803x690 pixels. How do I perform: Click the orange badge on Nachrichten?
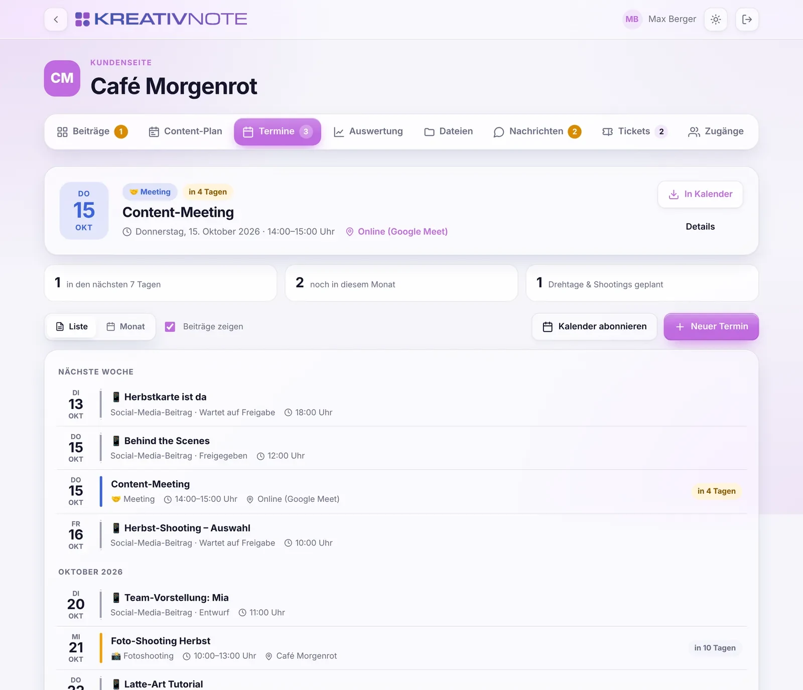[x=575, y=131]
